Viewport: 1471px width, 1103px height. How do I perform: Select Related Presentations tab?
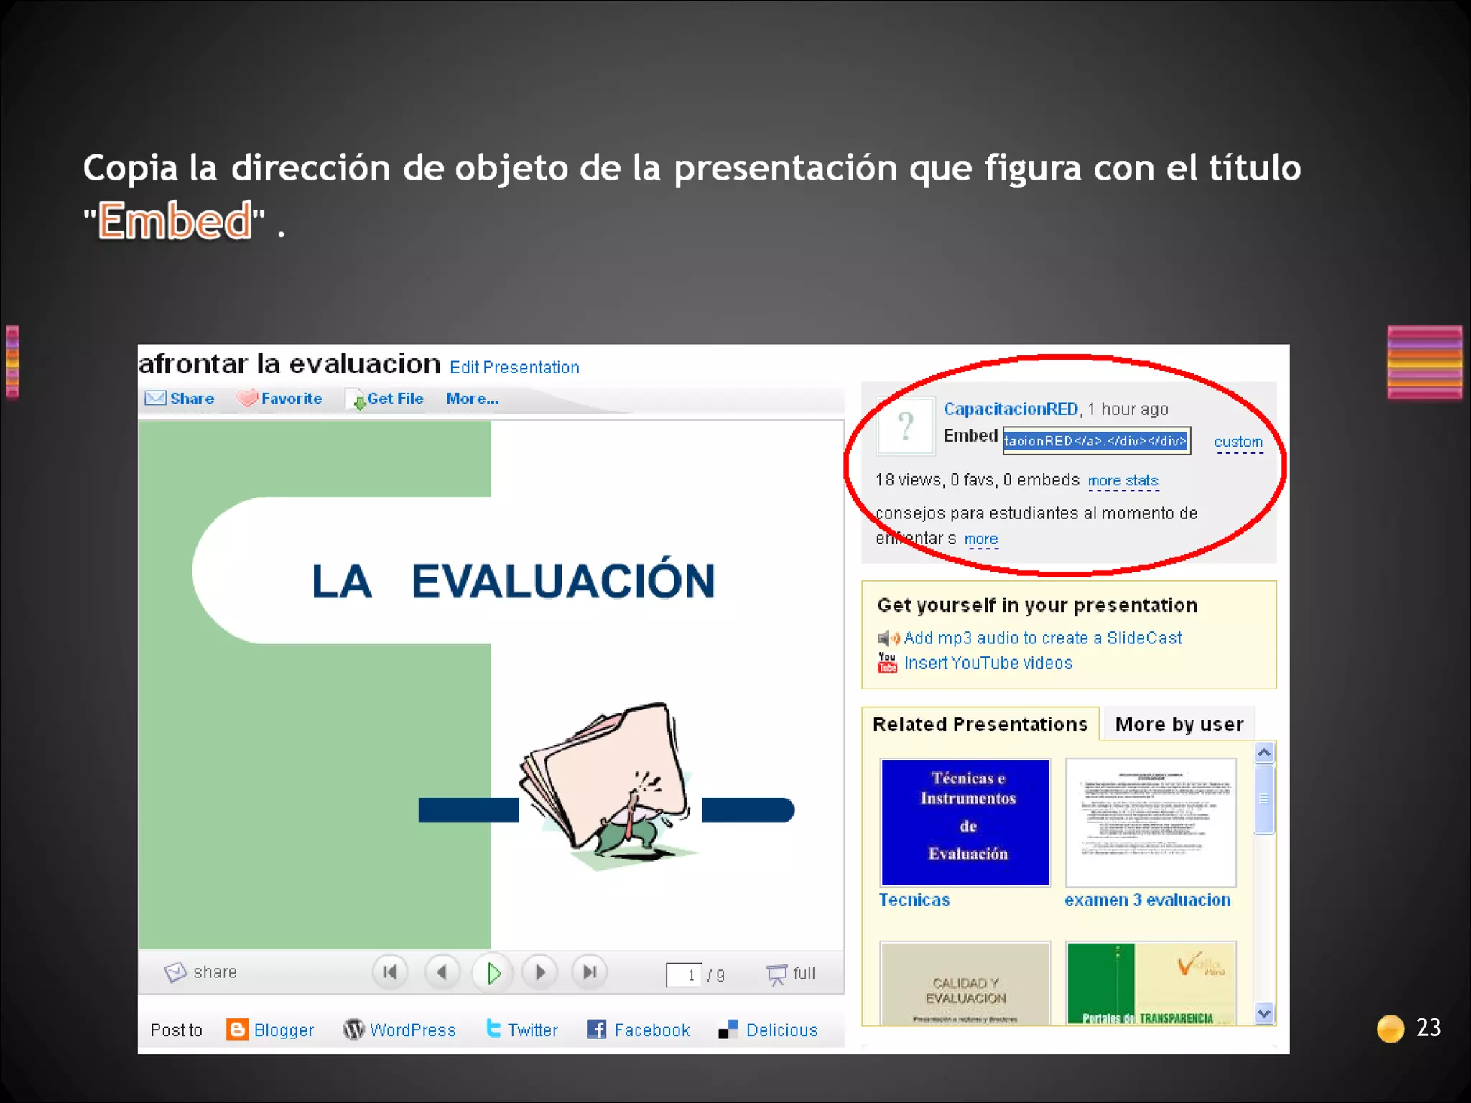(980, 724)
